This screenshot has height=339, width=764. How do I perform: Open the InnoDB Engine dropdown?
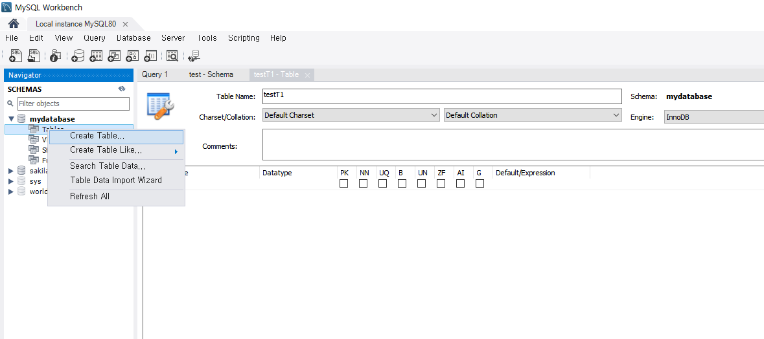pos(714,117)
